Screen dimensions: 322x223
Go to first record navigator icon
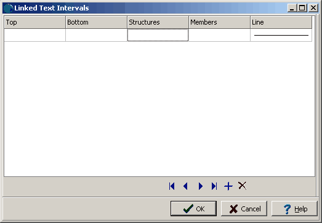click(x=172, y=186)
